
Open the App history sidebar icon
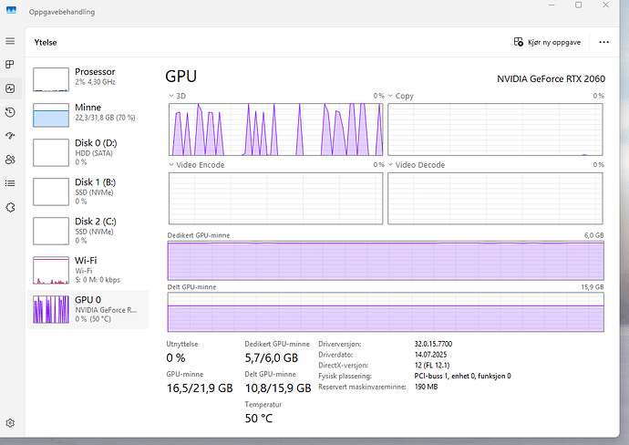tap(10, 112)
